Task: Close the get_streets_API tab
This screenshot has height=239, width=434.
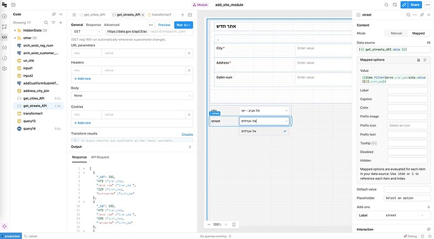Action: [x=143, y=14]
